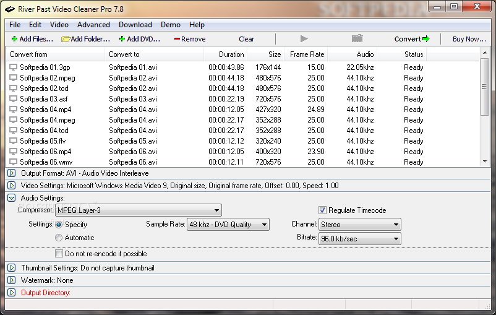Click the Add Folder toolbar button
496x315 pixels.
point(86,39)
